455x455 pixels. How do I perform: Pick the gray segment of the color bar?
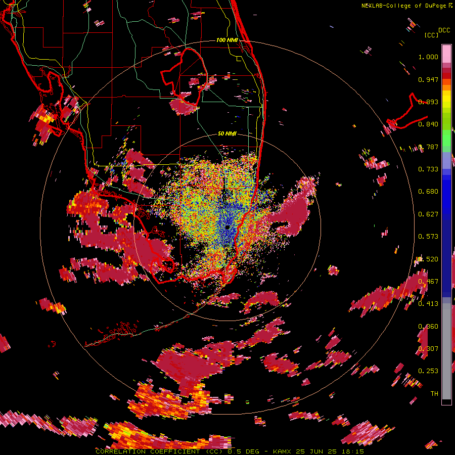[446, 351]
